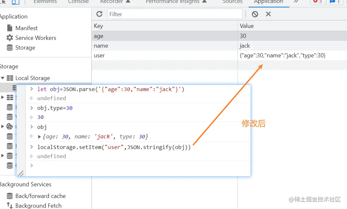The image size is (347, 209).
Task: Open the Storage item under Application
Action: click(x=25, y=48)
